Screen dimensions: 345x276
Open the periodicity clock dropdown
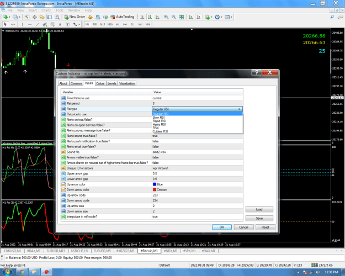[x=218, y=17]
